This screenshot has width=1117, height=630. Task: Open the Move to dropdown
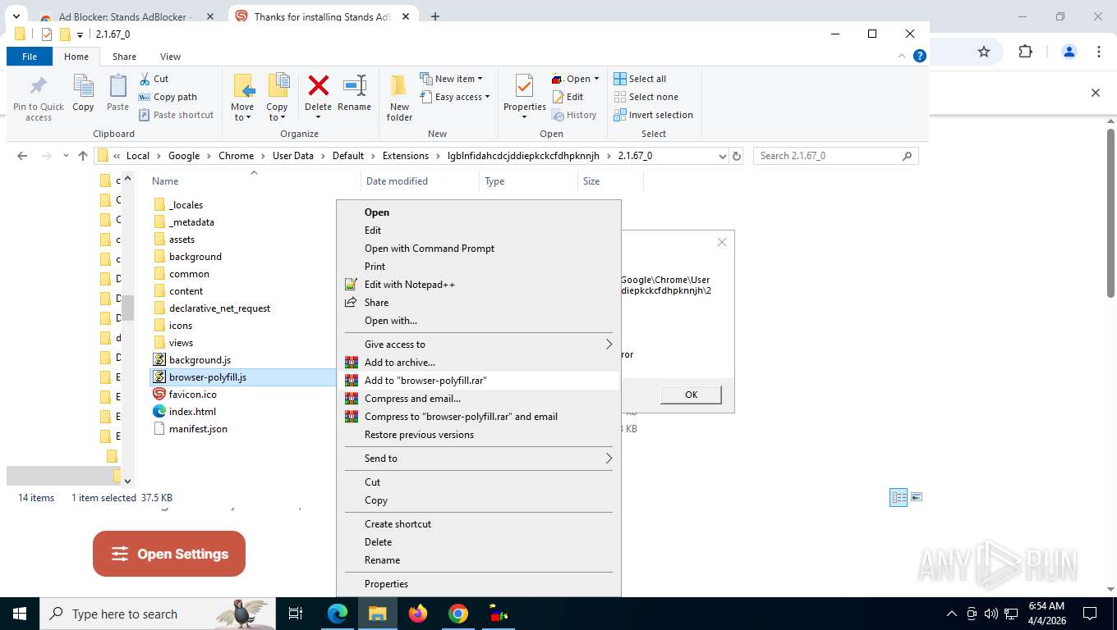click(242, 112)
